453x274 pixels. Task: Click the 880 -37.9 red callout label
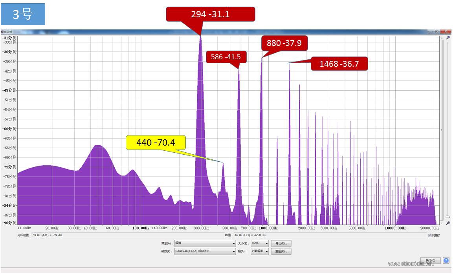(x=284, y=43)
